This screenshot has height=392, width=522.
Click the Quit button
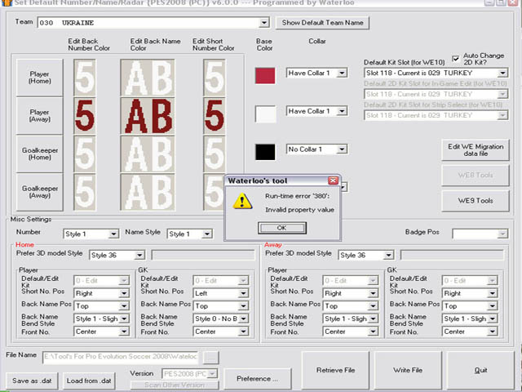click(x=480, y=370)
